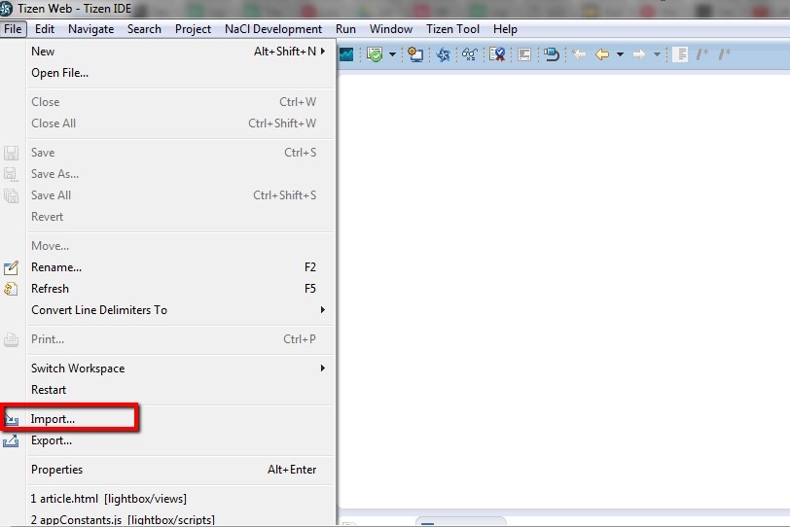Click the Forward navigation arrow
This screenshot has height=527, width=790.
point(639,54)
